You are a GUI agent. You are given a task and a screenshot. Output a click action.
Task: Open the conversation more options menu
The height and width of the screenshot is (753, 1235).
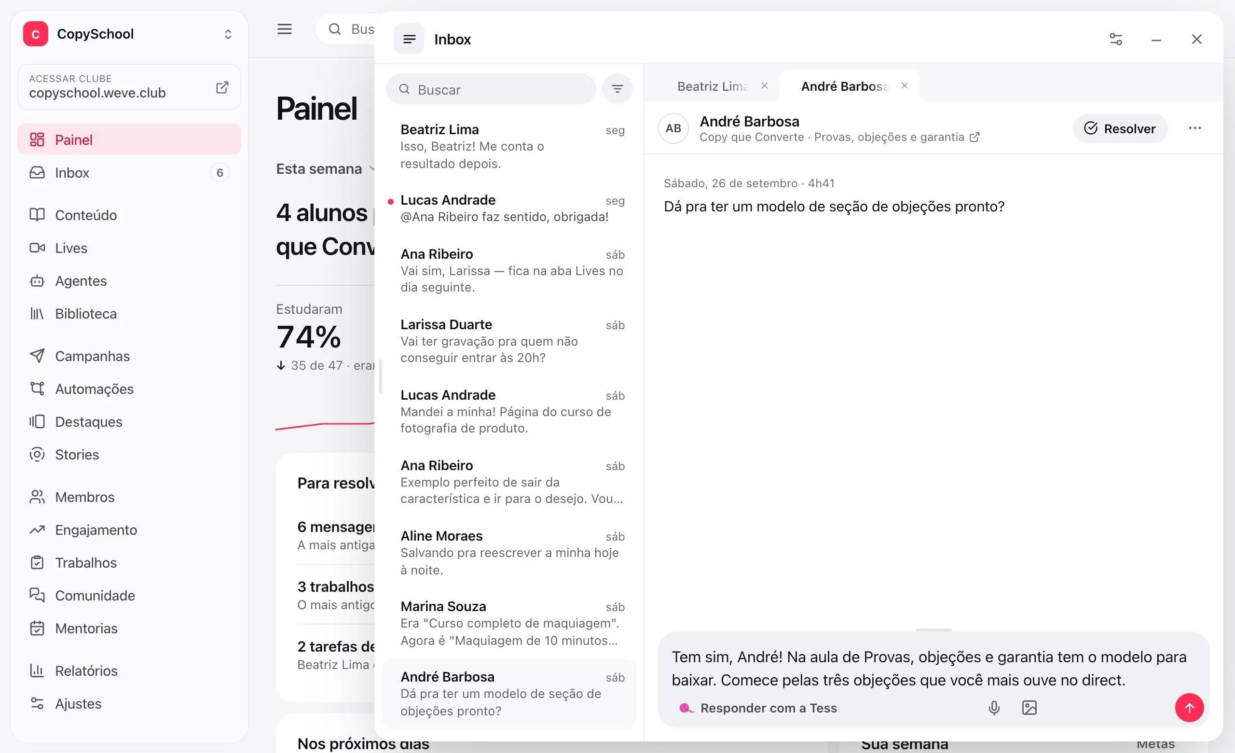coord(1194,128)
